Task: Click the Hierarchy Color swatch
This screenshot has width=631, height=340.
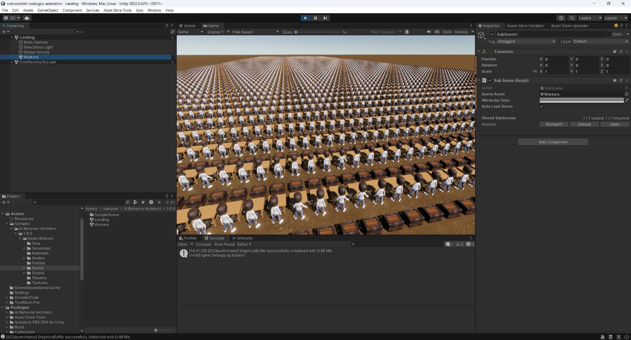Action: (x=581, y=100)
